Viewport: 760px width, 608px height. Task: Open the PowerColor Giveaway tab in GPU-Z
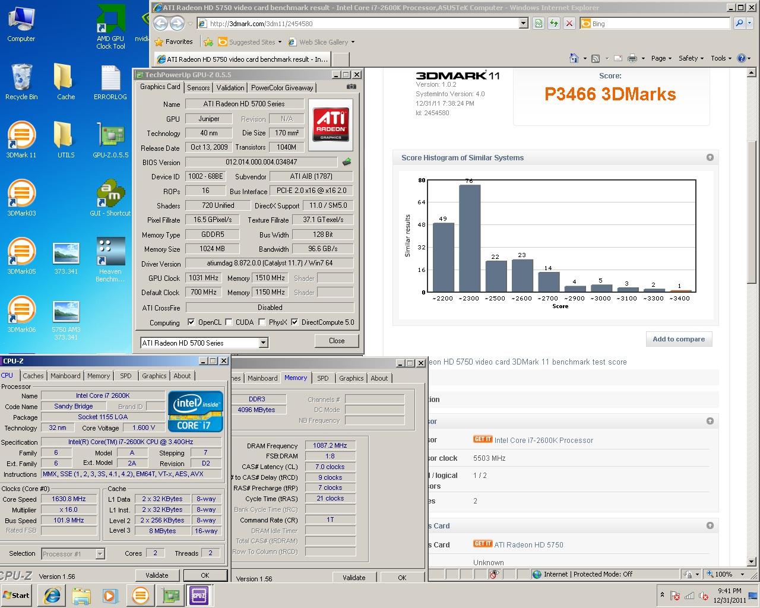[x=282, y=87]
